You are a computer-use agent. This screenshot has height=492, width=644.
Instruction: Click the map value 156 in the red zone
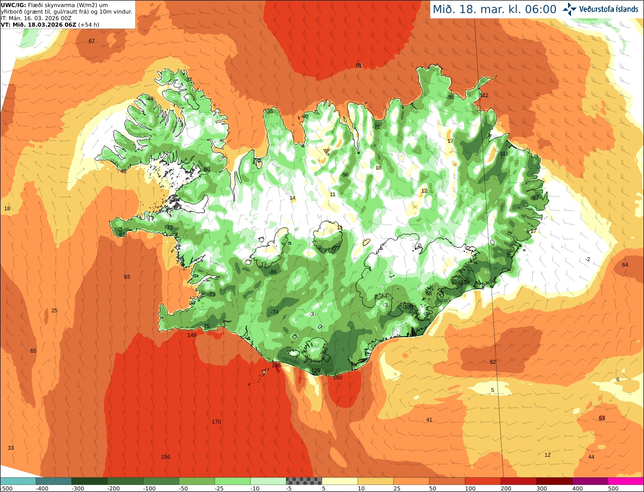pyautogui.click(x=166, y=457)
